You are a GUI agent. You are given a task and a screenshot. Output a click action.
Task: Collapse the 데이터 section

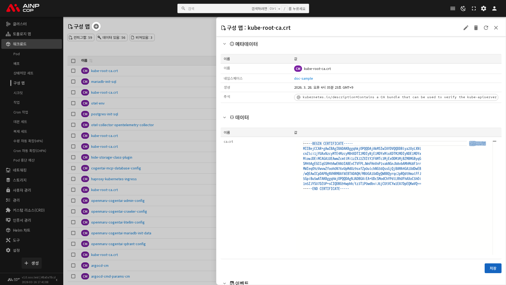pos(225,117)
